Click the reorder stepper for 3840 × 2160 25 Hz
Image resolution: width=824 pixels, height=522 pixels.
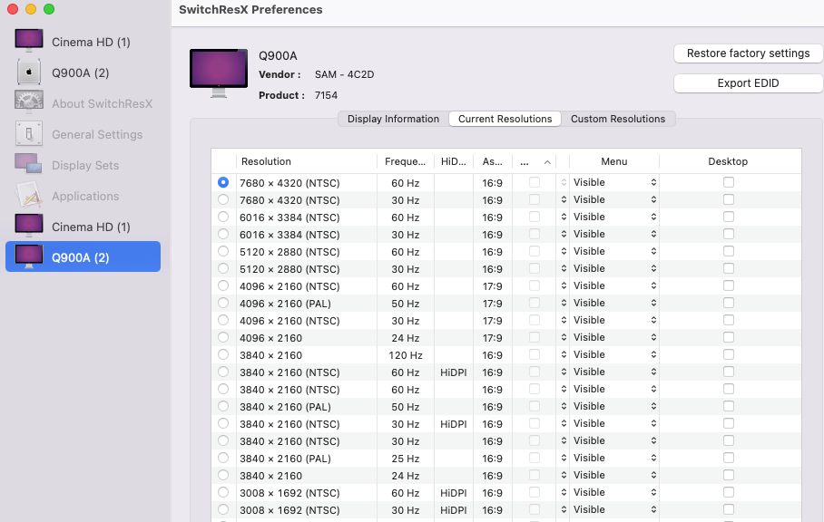click(x=564, y=458)
